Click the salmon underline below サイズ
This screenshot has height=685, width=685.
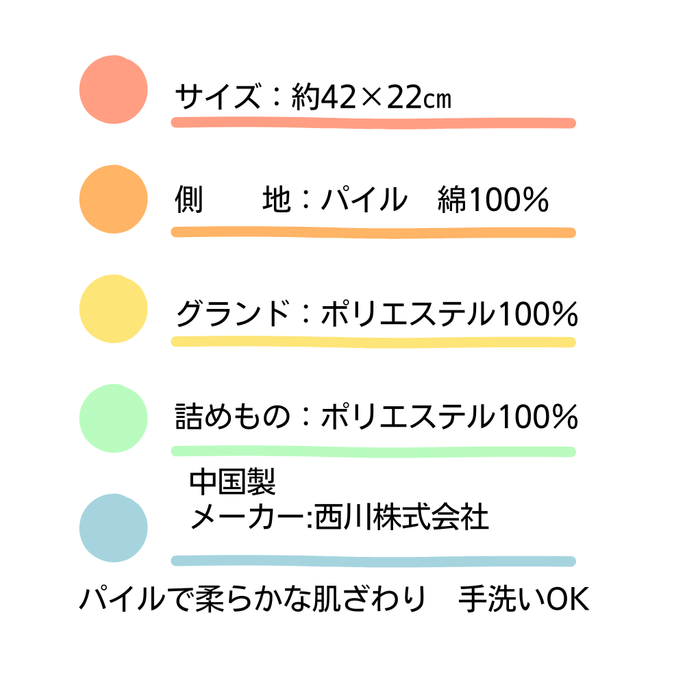tap(373, 123)
